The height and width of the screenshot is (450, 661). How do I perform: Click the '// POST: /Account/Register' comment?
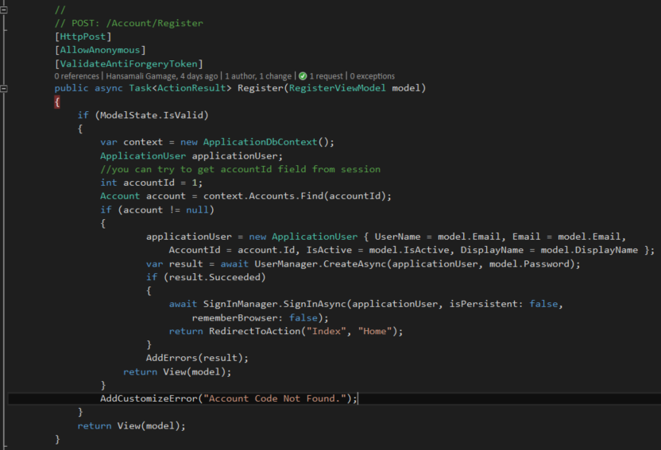(129, 23)
